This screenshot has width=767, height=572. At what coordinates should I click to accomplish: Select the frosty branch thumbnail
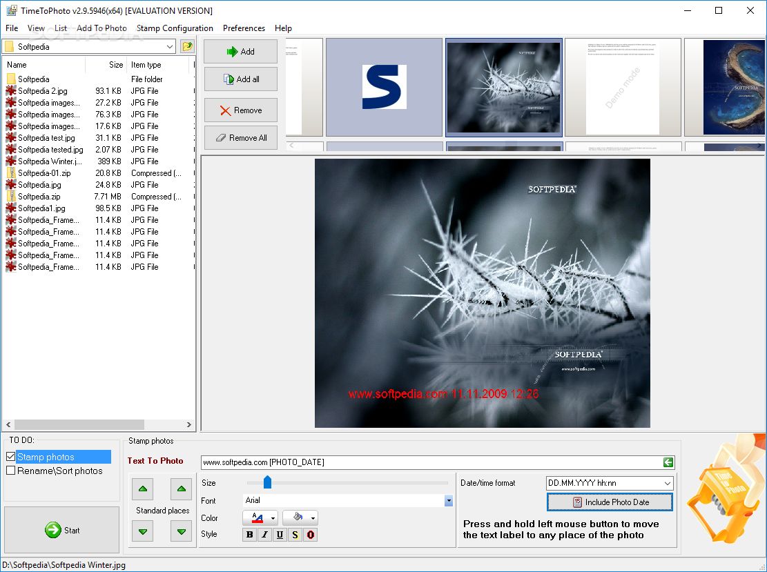click(504, 87)
